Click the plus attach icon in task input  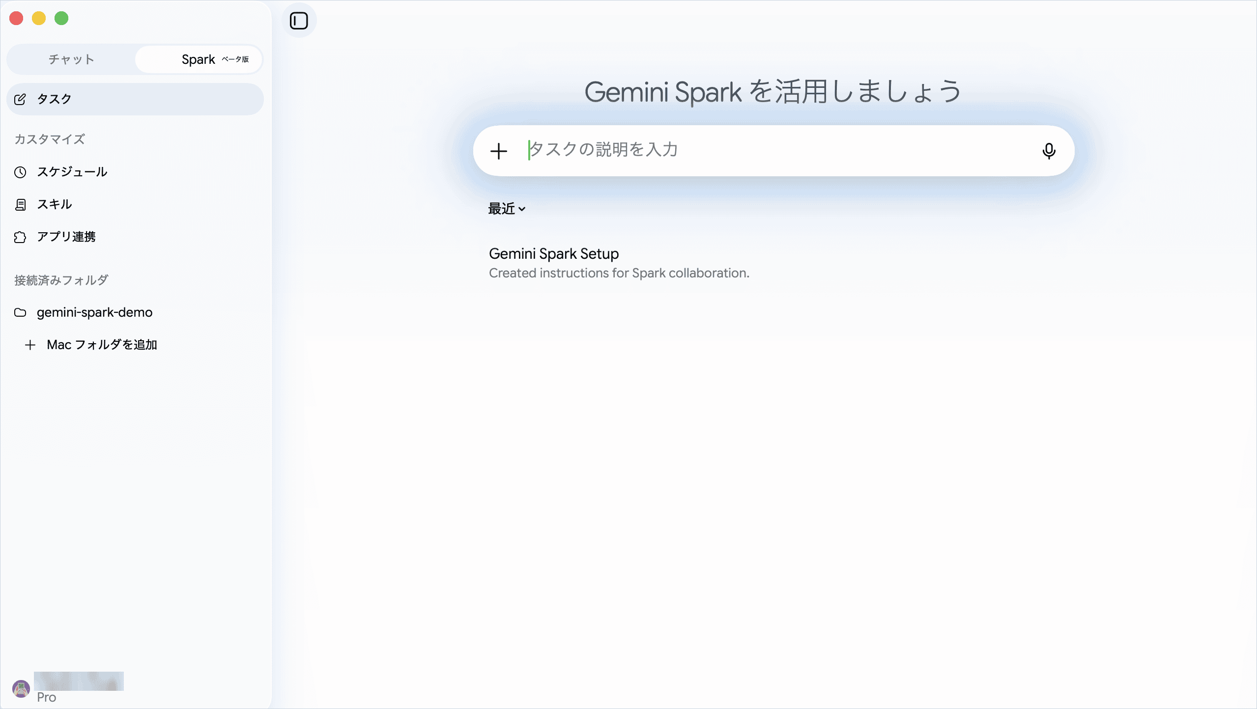point(499,151)
